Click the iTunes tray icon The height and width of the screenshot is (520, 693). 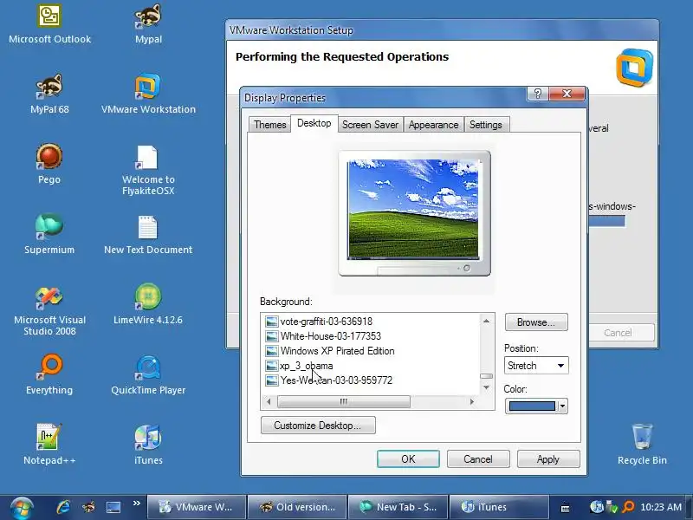click(x=597, y=507)
